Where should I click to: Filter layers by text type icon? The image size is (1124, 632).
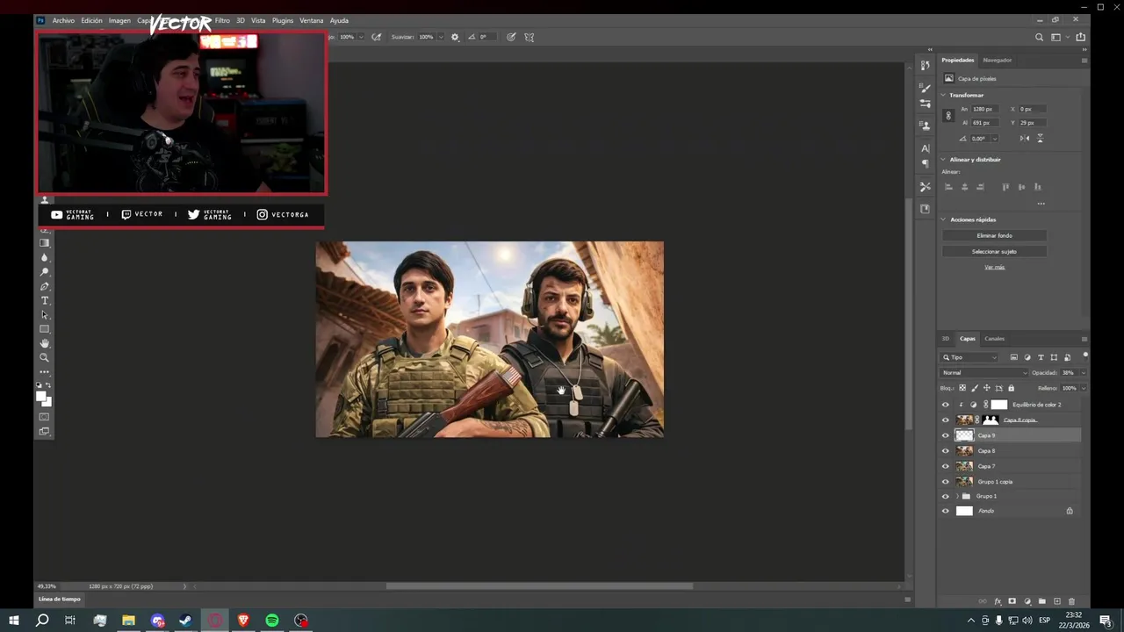coord(1041,357)
